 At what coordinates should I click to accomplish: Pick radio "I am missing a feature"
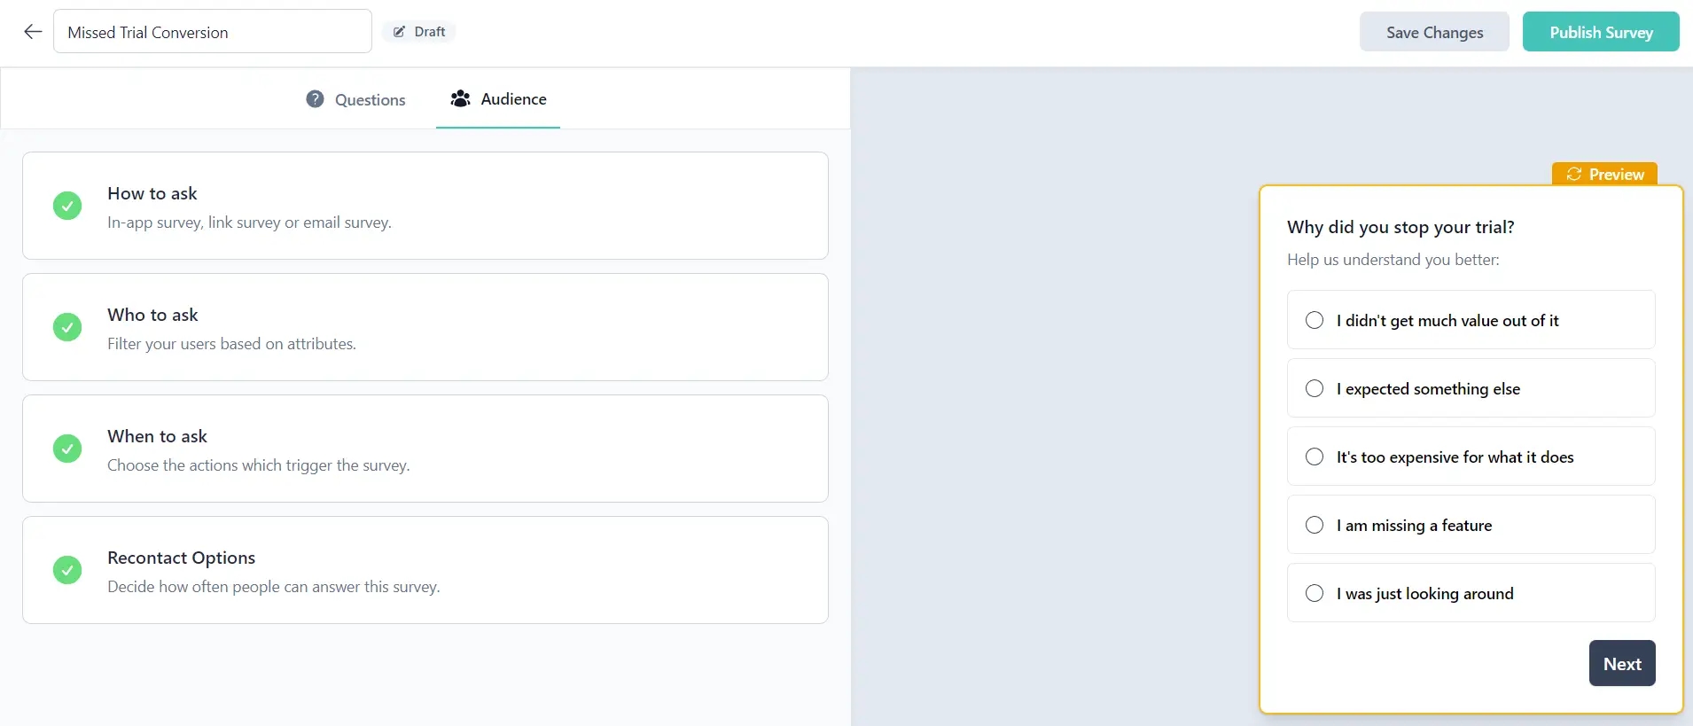[1315, 525]
